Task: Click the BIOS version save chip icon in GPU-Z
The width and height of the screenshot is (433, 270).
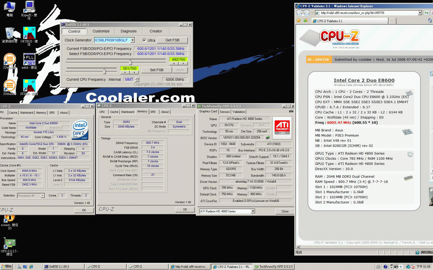Action: pyautogui.click(x=268, y=138)
